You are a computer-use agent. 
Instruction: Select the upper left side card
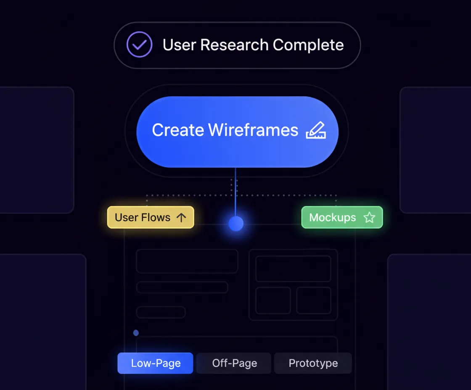coord(36,150)
